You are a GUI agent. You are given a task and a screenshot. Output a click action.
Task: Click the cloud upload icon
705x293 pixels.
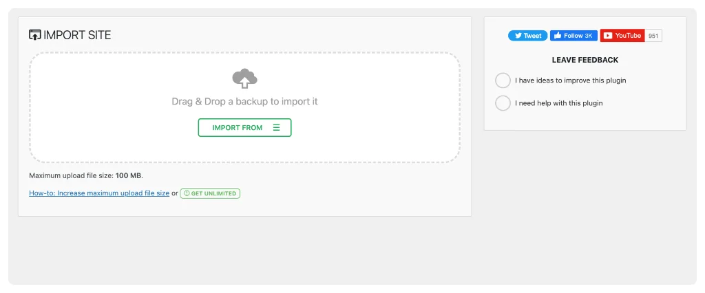click(244, 78)
